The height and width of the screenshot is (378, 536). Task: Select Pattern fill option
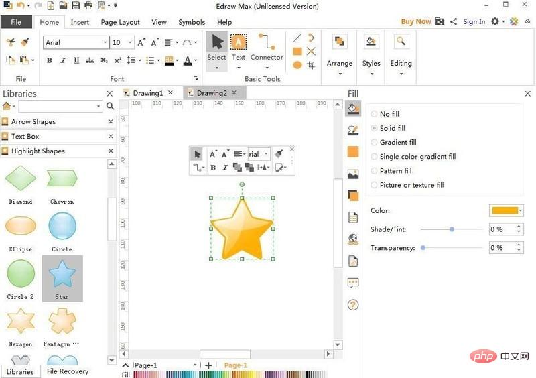point(391,171)
